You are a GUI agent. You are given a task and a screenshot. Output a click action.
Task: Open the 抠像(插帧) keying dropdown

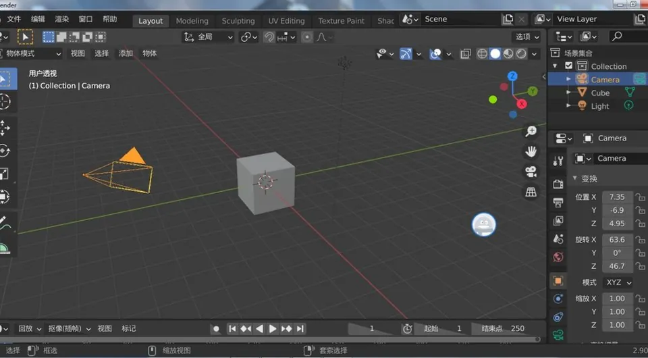[x=70, y=329]
